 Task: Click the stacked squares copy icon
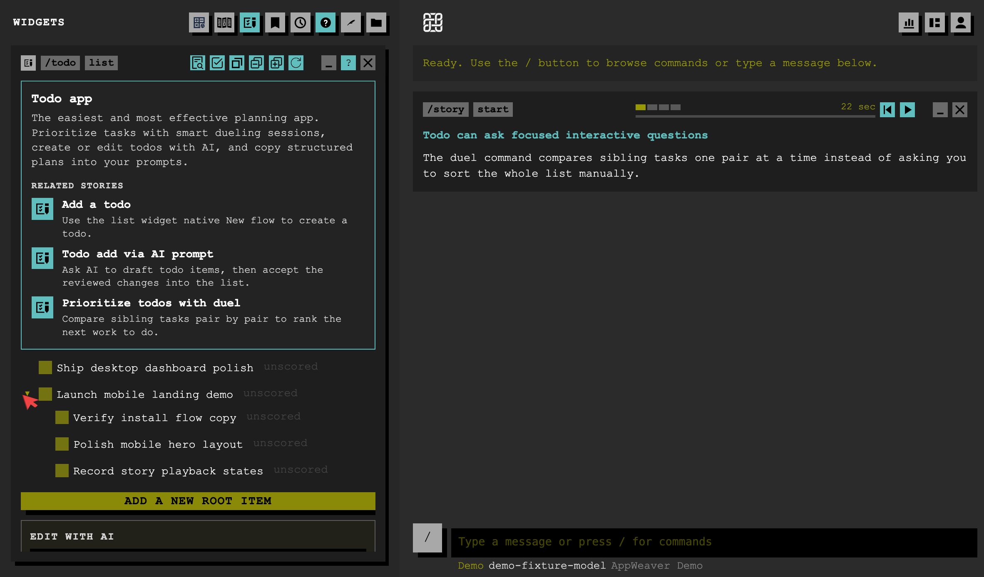pyautogui.click(x=237, y=63)
